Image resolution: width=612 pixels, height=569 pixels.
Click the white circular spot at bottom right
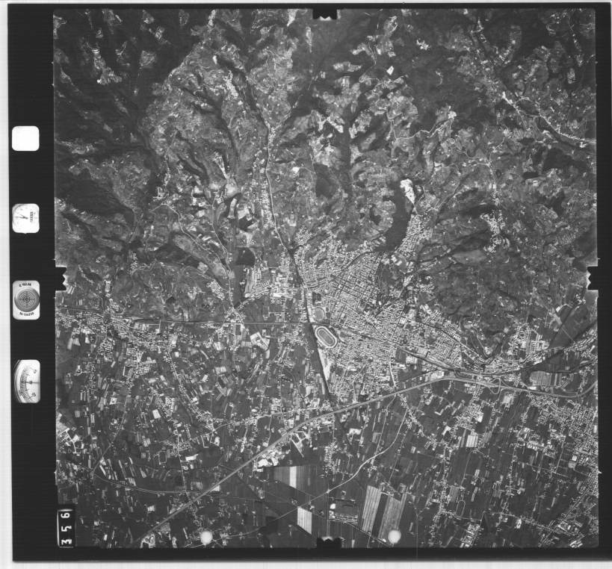pos(394,535)
